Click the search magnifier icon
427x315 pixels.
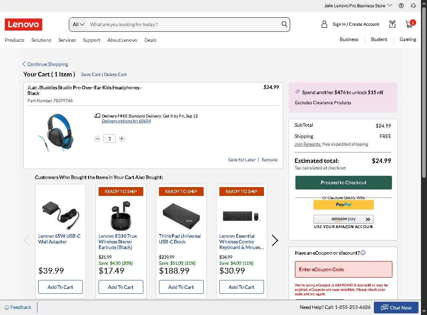(x=284, y=24)
